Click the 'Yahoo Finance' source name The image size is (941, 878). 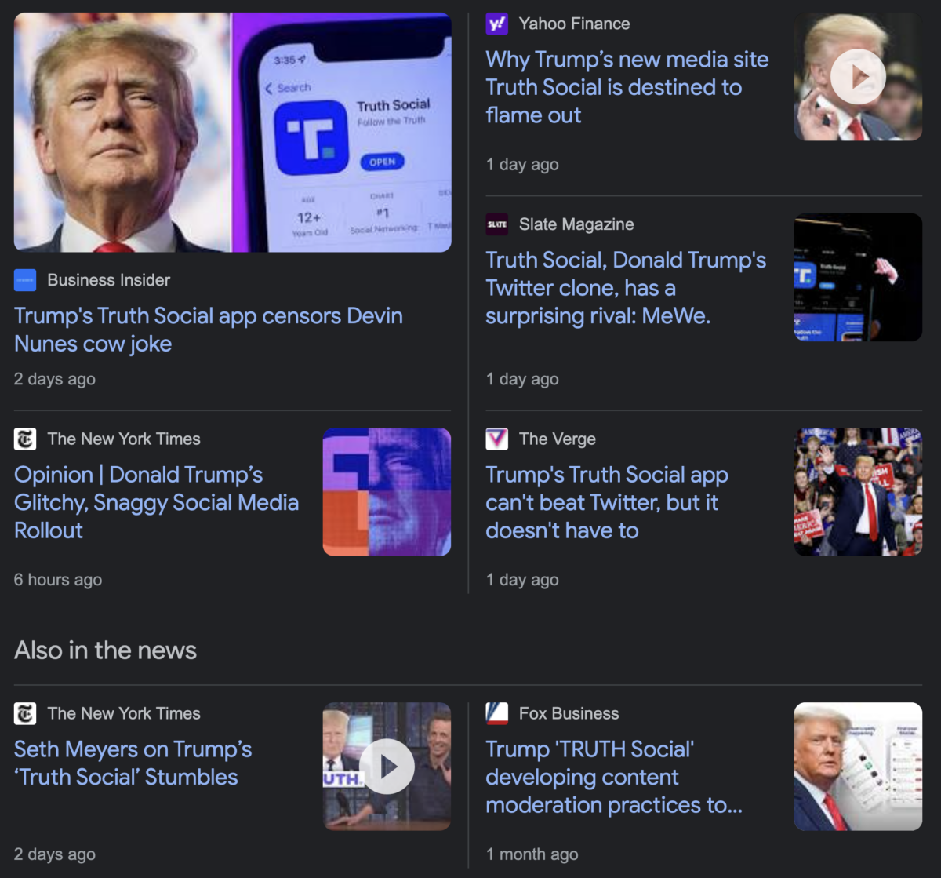pyautogui.click(x=574, y=24)
